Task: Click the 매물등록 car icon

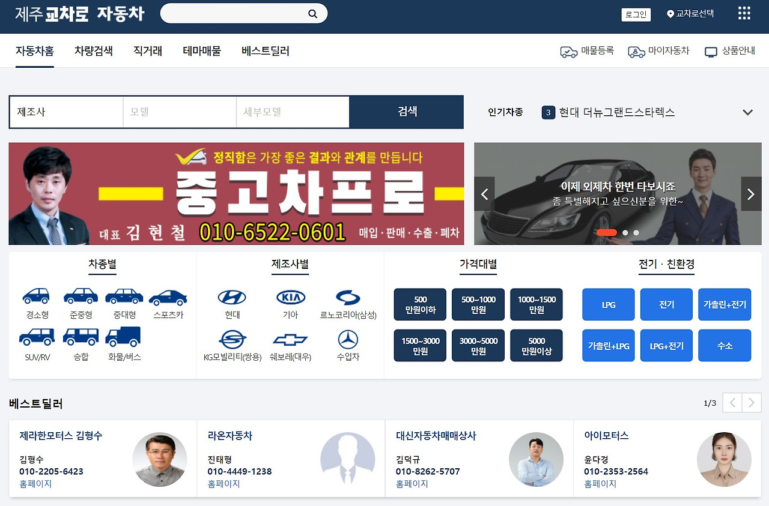Action: click(568, 52)
